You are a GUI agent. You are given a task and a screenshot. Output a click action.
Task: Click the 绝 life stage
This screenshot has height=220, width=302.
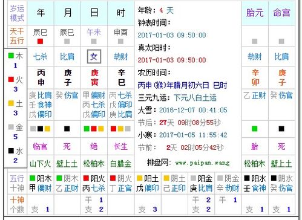click(x=94, y=146)
